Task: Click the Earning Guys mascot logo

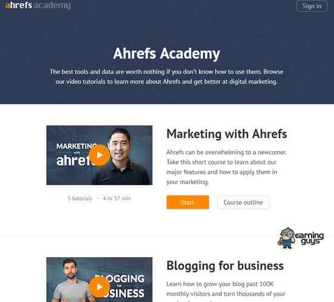Action: [286, 238]
